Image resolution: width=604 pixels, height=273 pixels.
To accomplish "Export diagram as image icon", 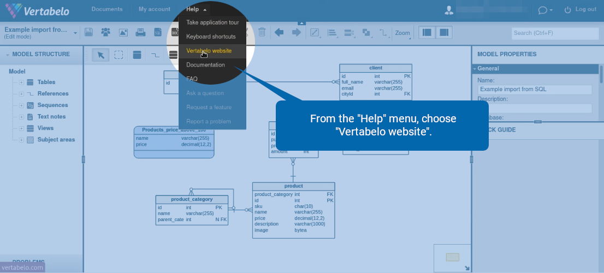I will point(123,33).
